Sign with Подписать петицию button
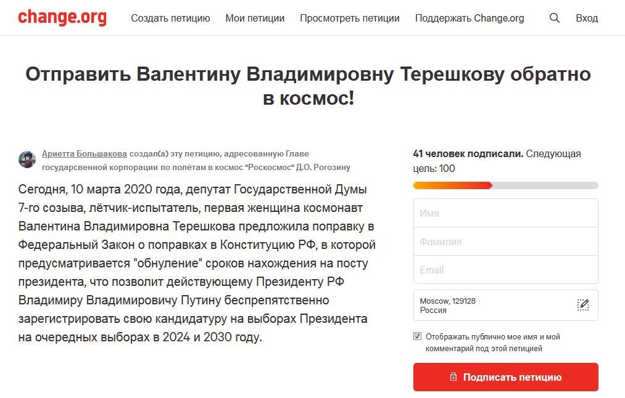 [x=506, y=377]
